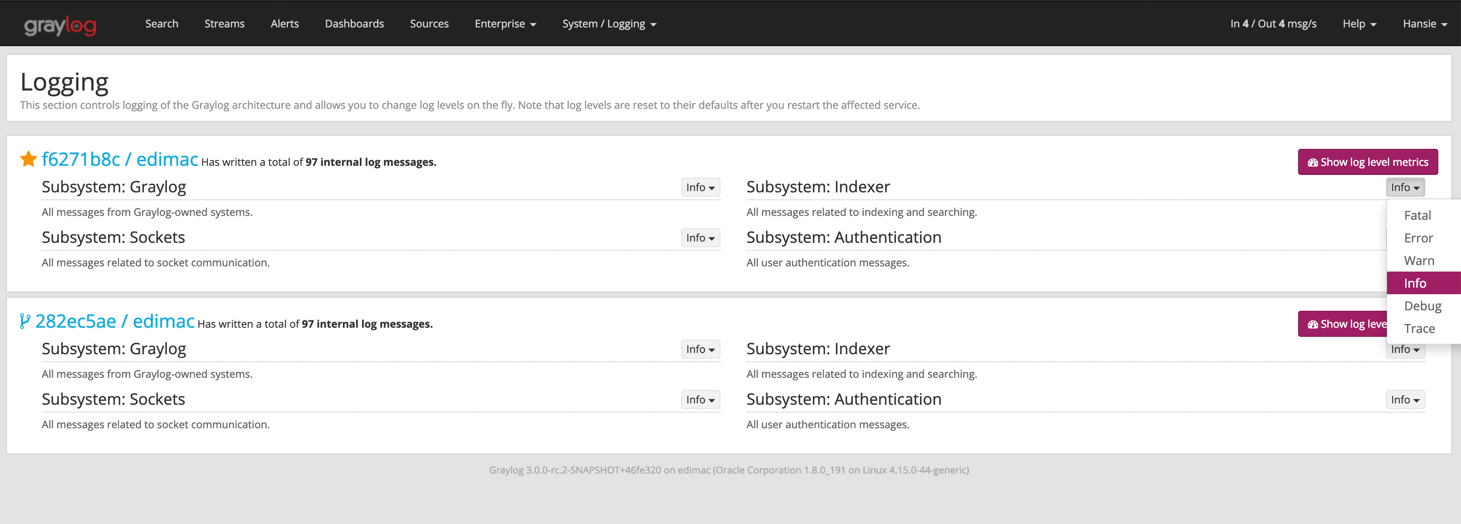The image size is (1461, 524).
Task: Open node f6271b8c / edimac link
Action: pos(120,159)
